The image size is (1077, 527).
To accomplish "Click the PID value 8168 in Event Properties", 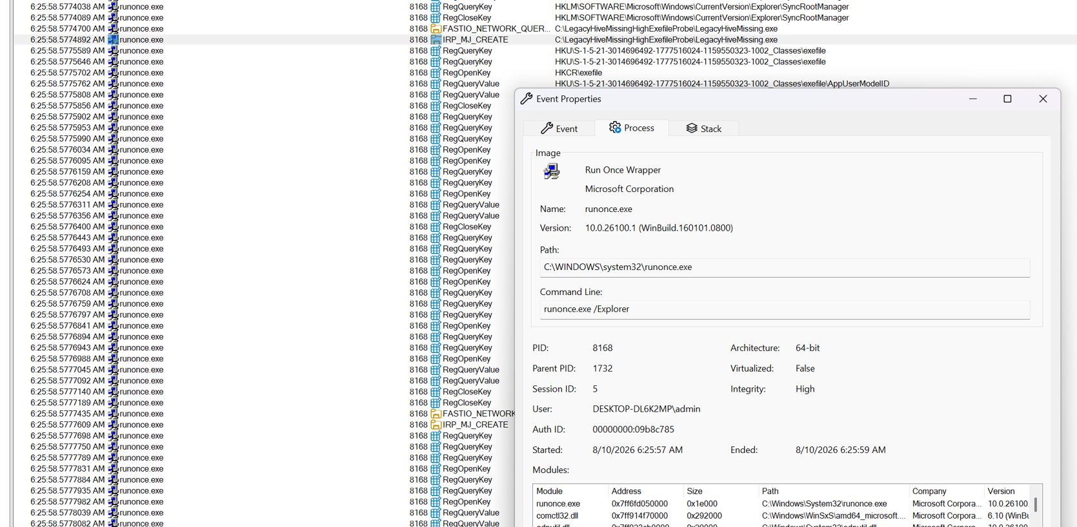I will [603, 348].
